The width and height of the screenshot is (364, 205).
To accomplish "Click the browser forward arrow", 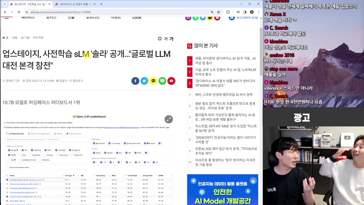I will (x=12, y=12).
